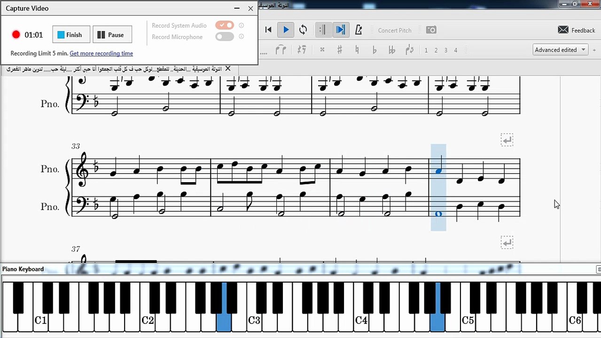Click the plus icon beside workspace dropdown
Screen dimensions: 601x338
click(595, 50)
